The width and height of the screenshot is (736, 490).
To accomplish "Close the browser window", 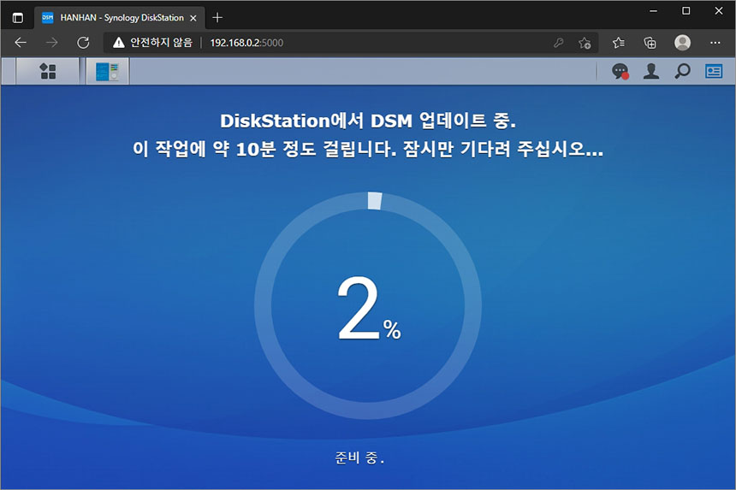I will [x=719, y=11].
